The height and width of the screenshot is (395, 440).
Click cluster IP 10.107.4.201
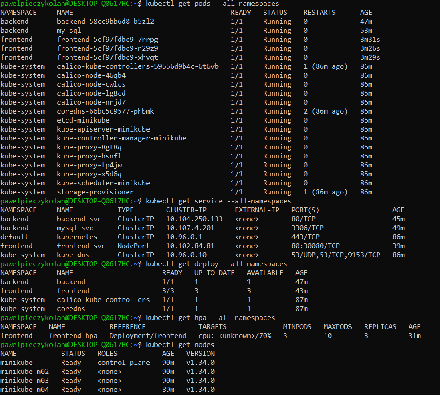(190, 228)
